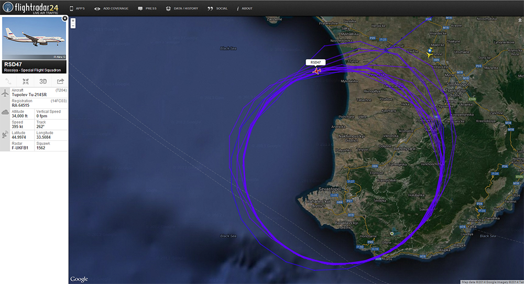Image resolution: width=524 pixels, height=284 pixels.
Task: Click the latitude value 44.9974
Action: click(19, 137)
